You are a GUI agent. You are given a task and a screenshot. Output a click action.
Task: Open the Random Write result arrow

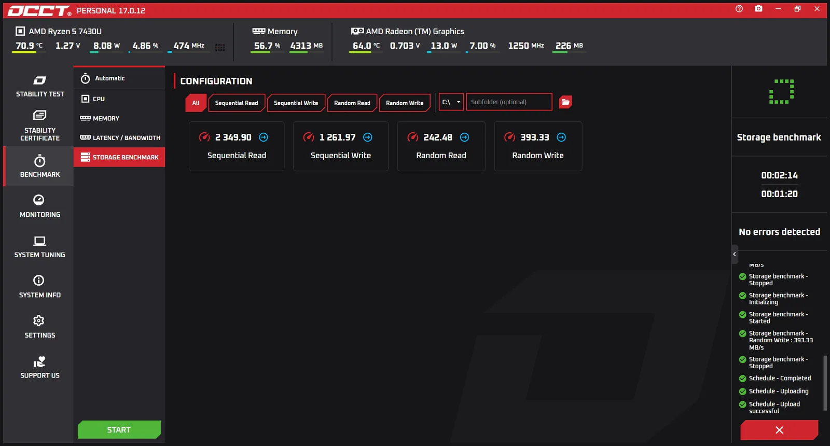click(x=561, y=137)
